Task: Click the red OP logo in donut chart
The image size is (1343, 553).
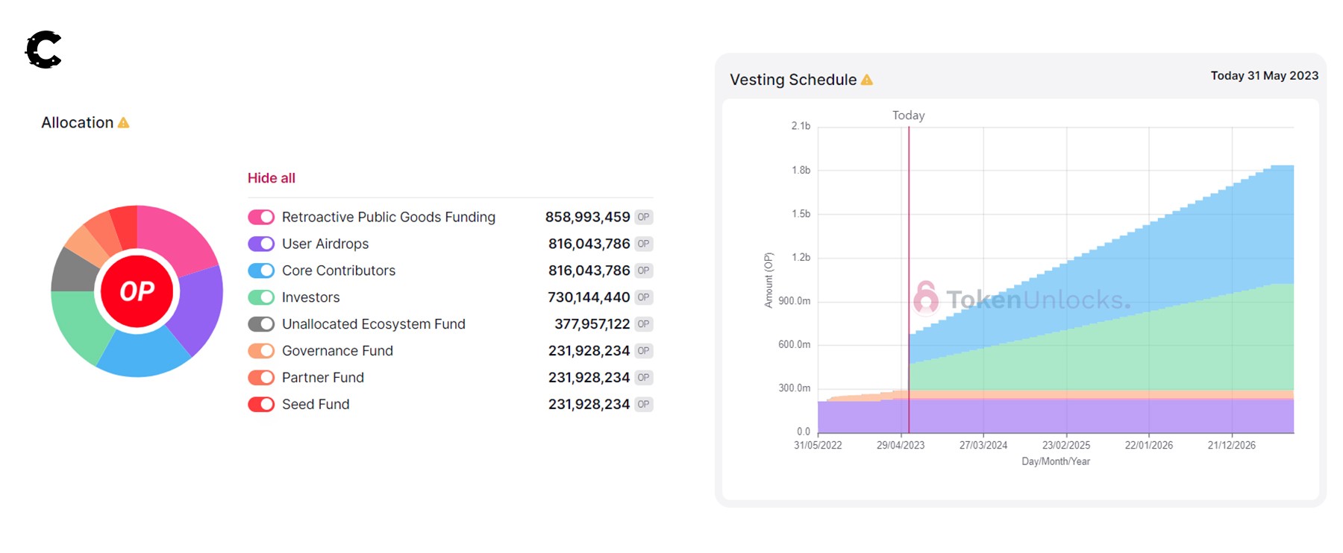Action: point(137,291)
